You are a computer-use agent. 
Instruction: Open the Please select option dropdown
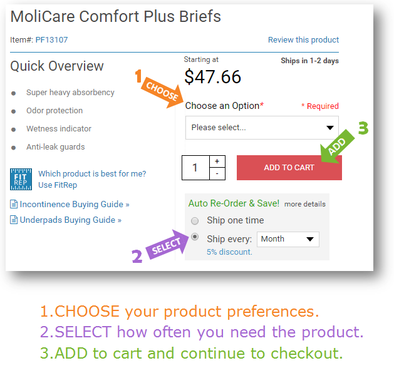(x=262, y=128)
